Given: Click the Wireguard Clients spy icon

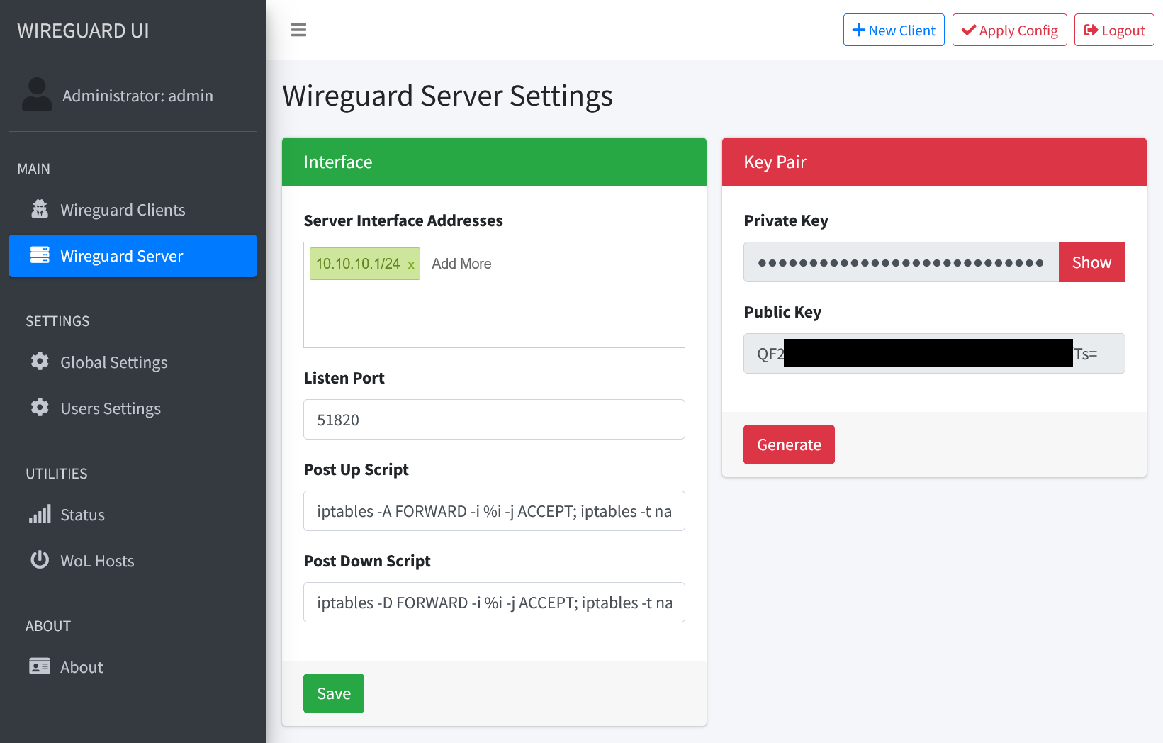Looking at the screenshot, I should [x=40, y=209].
